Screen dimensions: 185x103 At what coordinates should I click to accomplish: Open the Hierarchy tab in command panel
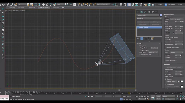pyautogui.click(x=145, y=12)
